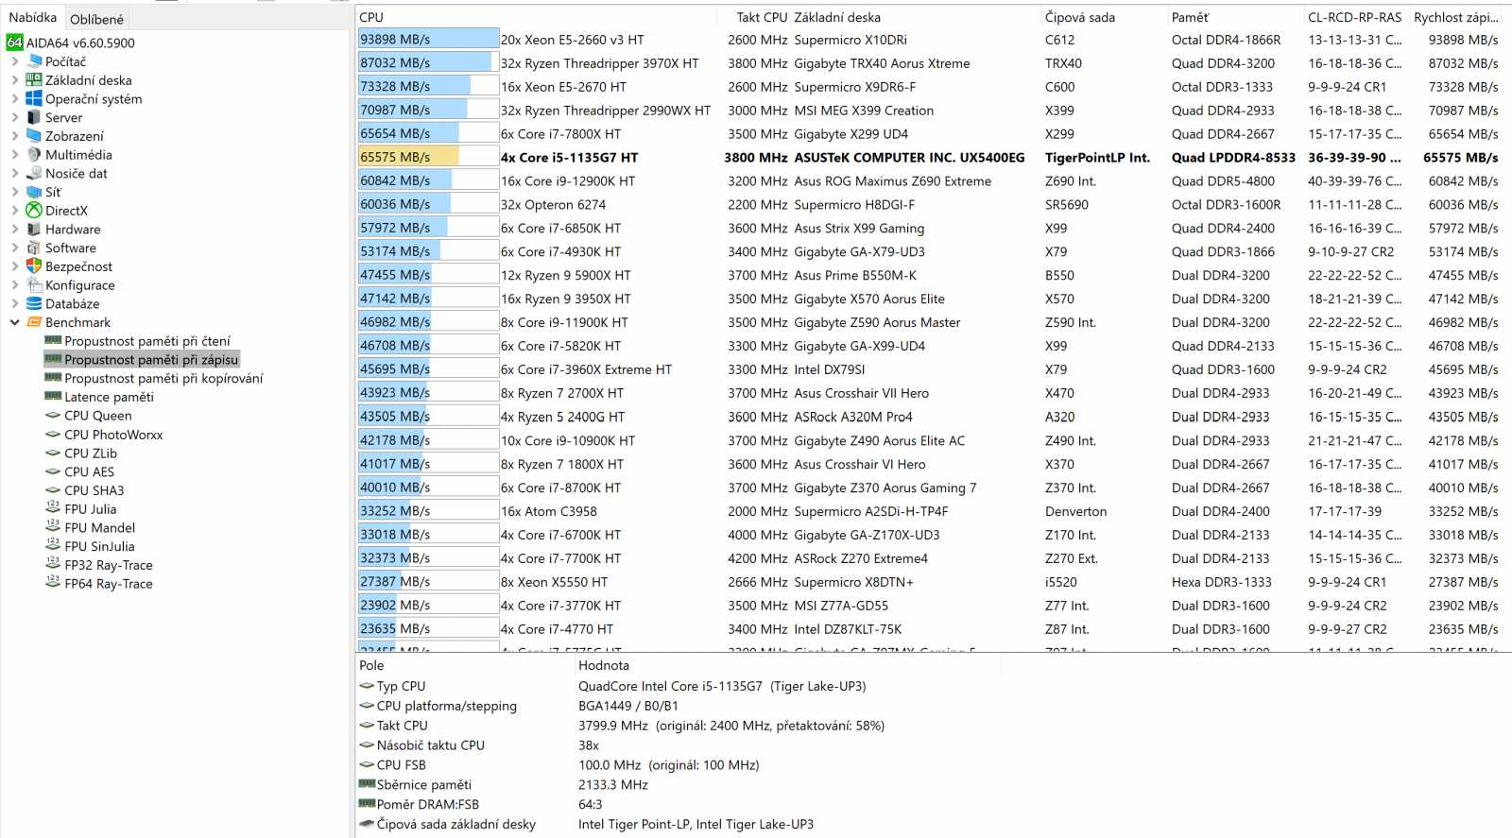Click the CPU Queen chip icon
This screenshot has height=838, width=1512.
(53, 416)
